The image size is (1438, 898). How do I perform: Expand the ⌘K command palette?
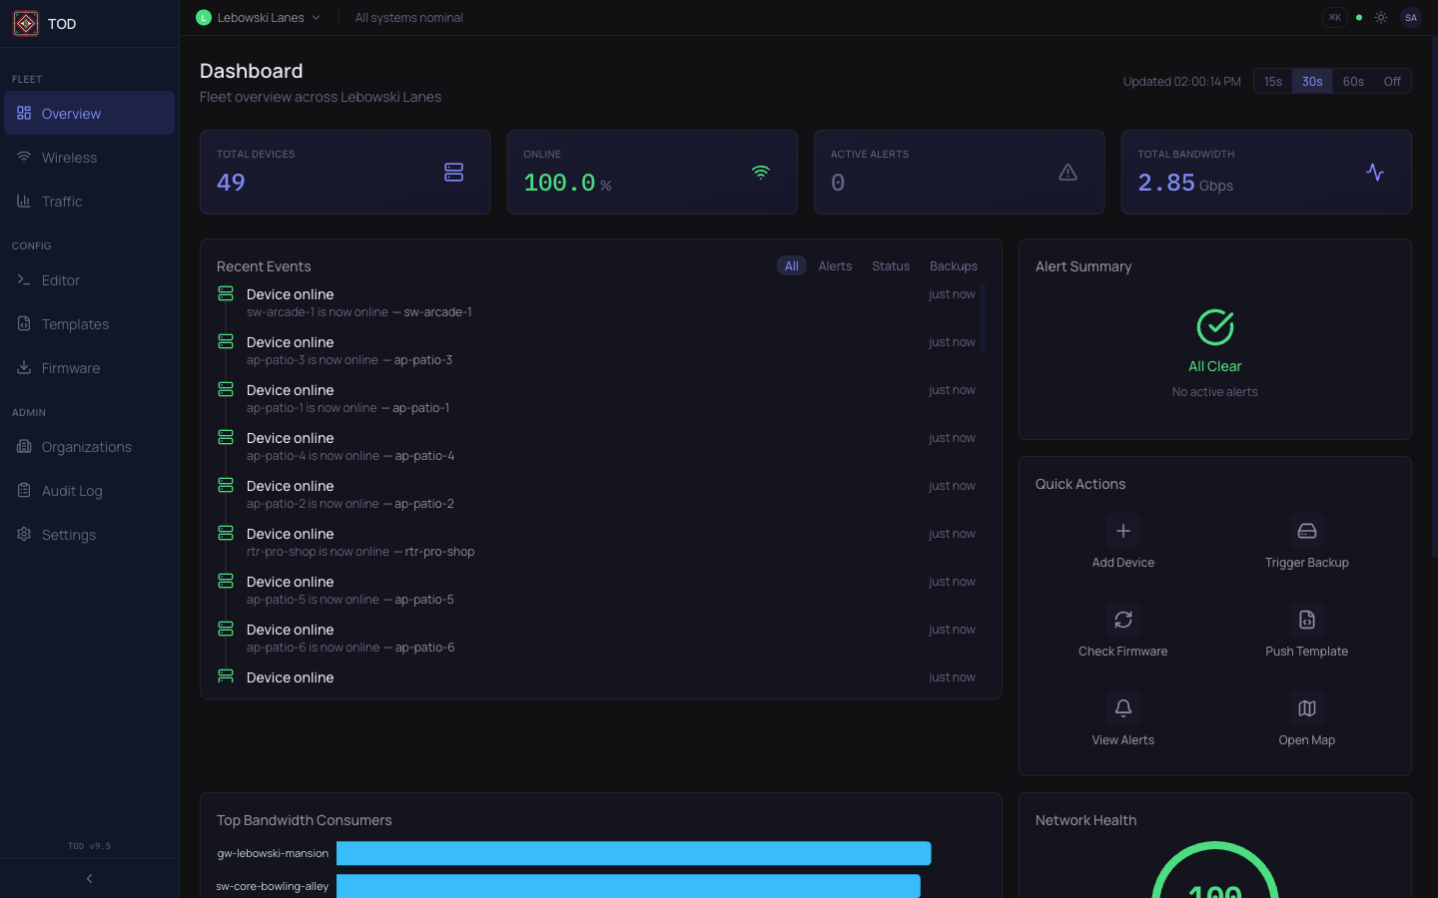[1335, 17]
